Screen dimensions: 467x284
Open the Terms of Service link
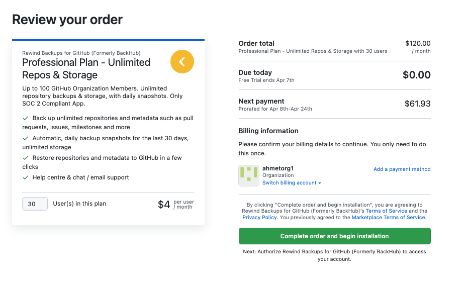point(386,211)
